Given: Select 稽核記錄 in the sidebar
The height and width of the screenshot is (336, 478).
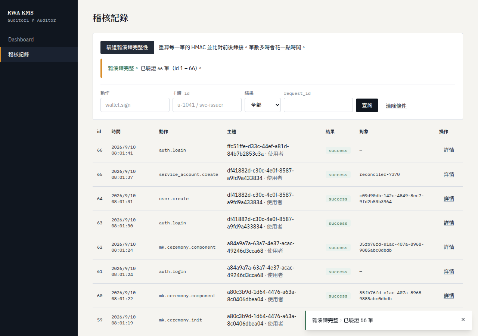Looking at the screenshot, I should click(39, 55).
